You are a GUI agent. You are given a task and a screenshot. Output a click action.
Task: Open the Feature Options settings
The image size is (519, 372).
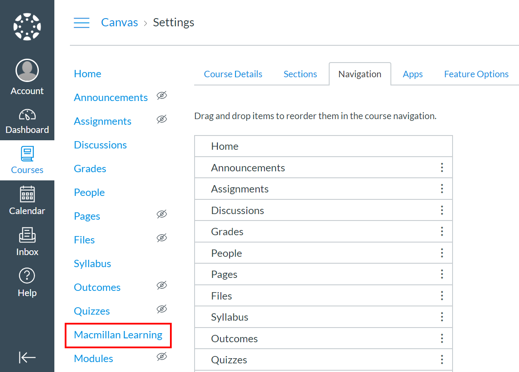click(476, 74)
